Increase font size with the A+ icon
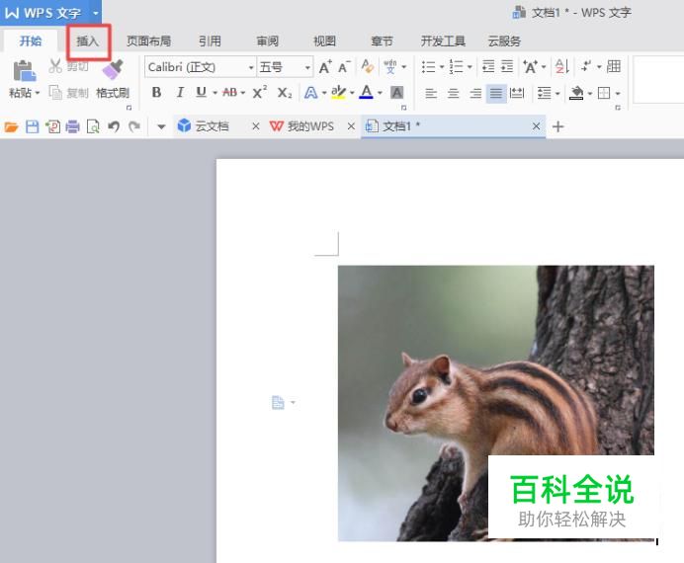The image size is (684, 563). tap(325, 67)
